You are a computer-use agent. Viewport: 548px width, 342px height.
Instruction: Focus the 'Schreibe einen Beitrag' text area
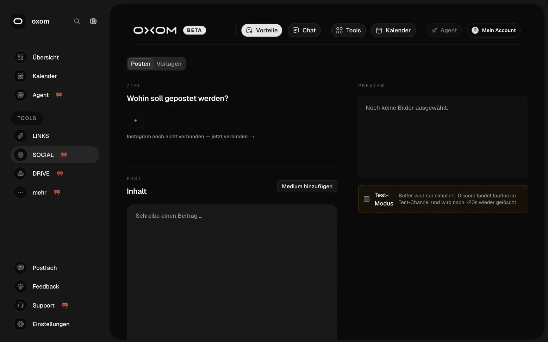(x=232, y=272)
